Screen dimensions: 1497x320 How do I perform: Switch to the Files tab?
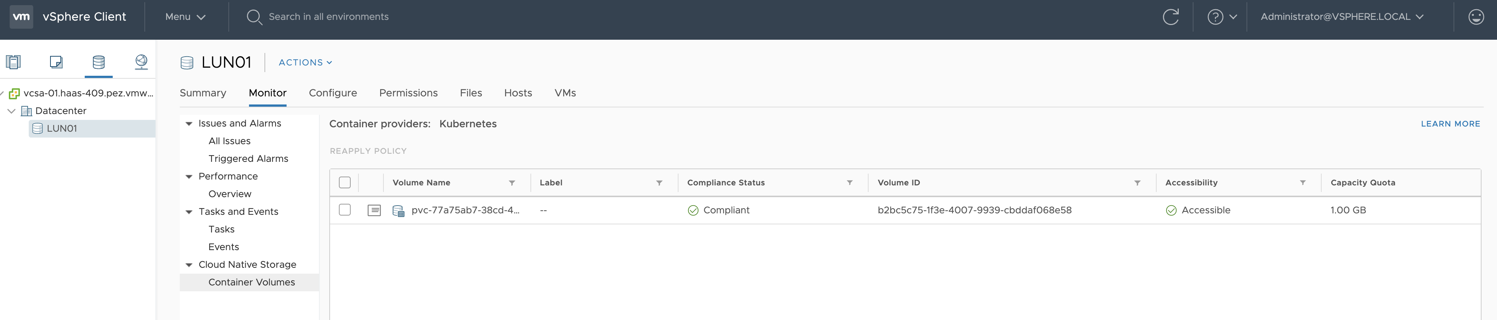471,93
